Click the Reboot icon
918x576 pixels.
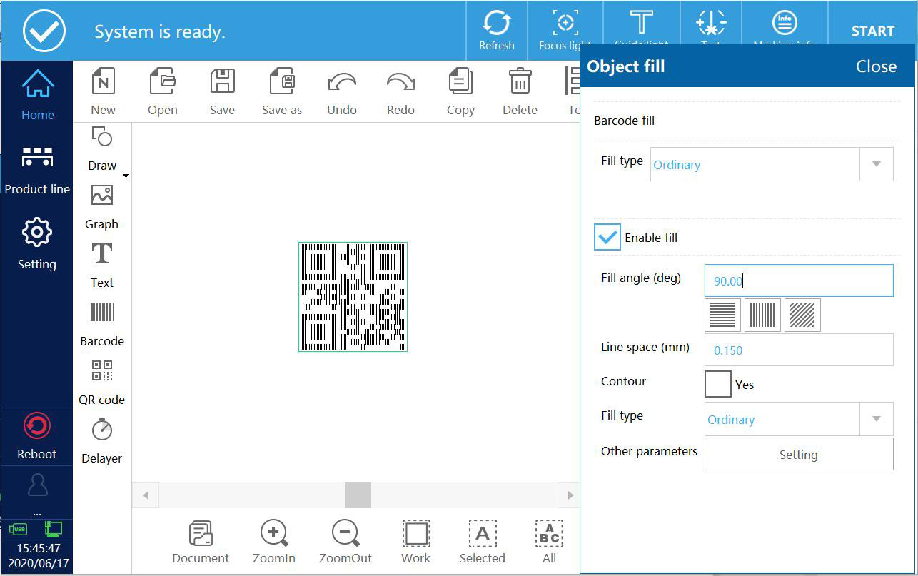point(37,426)
